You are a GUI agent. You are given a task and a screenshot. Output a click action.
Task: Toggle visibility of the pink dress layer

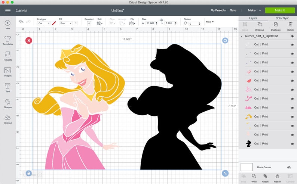pos(292,108)
